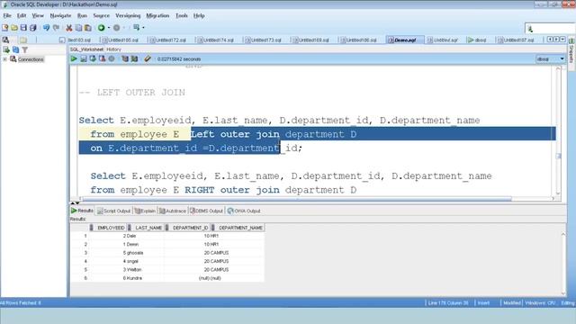This screenshot has width=576, height=324.
Task: Open the SQL worksheet icon dropdown arrow
Action: [143, 28]
